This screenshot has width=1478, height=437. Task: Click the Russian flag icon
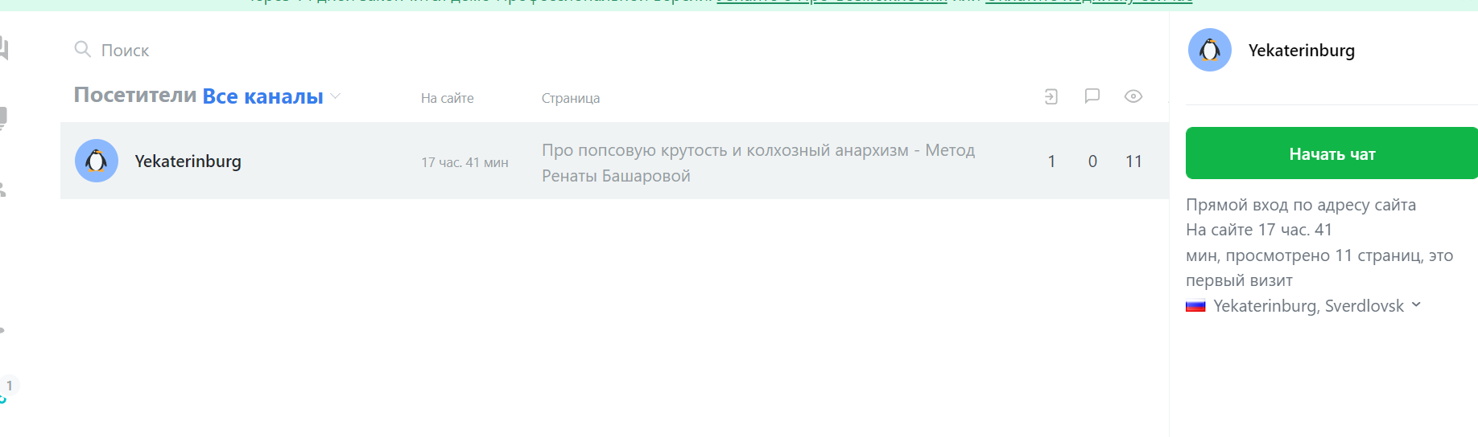(1195, 306)
